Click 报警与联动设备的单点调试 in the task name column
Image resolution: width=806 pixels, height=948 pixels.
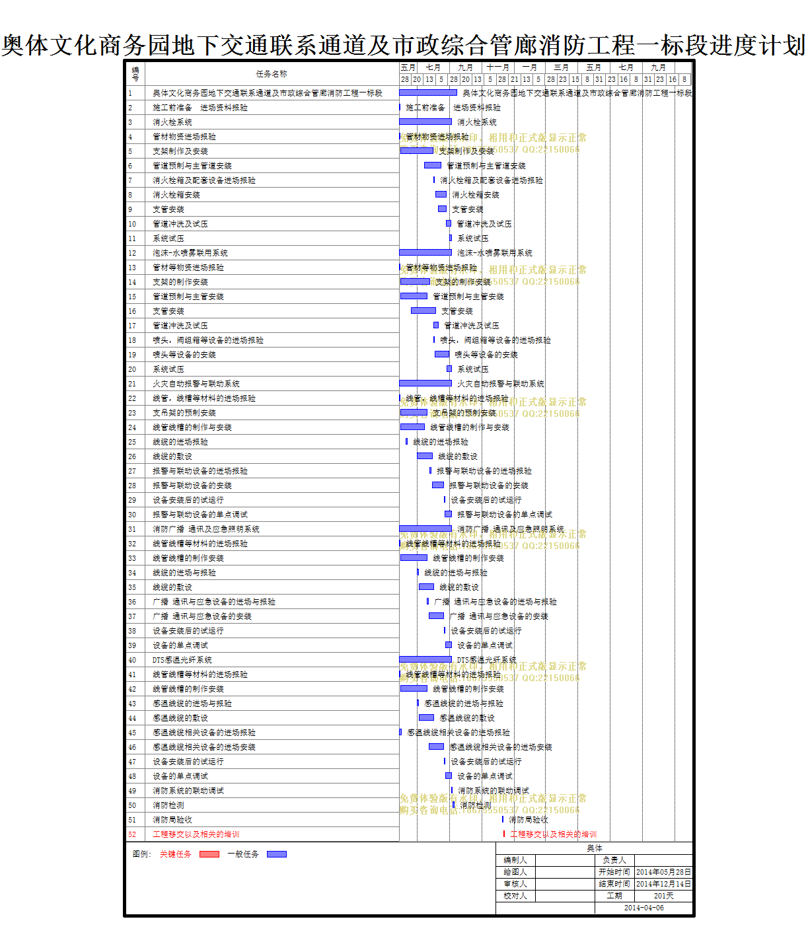200,515
